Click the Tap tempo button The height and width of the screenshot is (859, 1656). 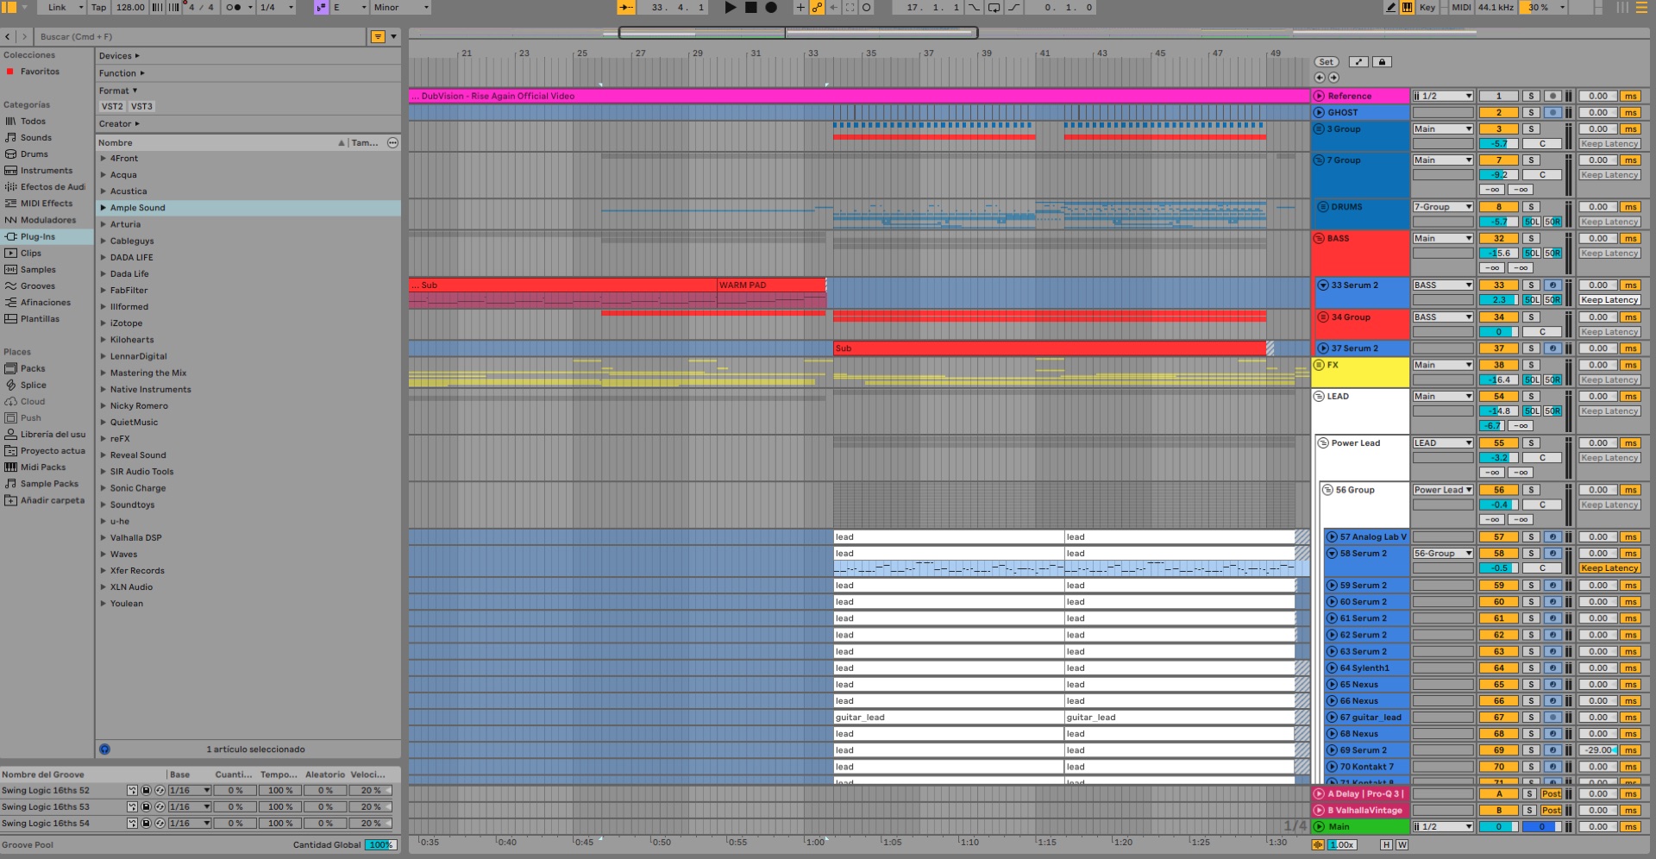click(x=99, y=7)
